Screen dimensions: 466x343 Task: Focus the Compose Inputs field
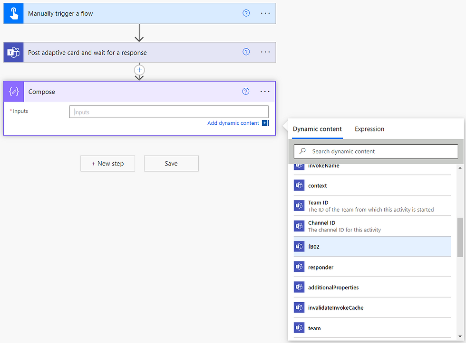coord(169,112)
